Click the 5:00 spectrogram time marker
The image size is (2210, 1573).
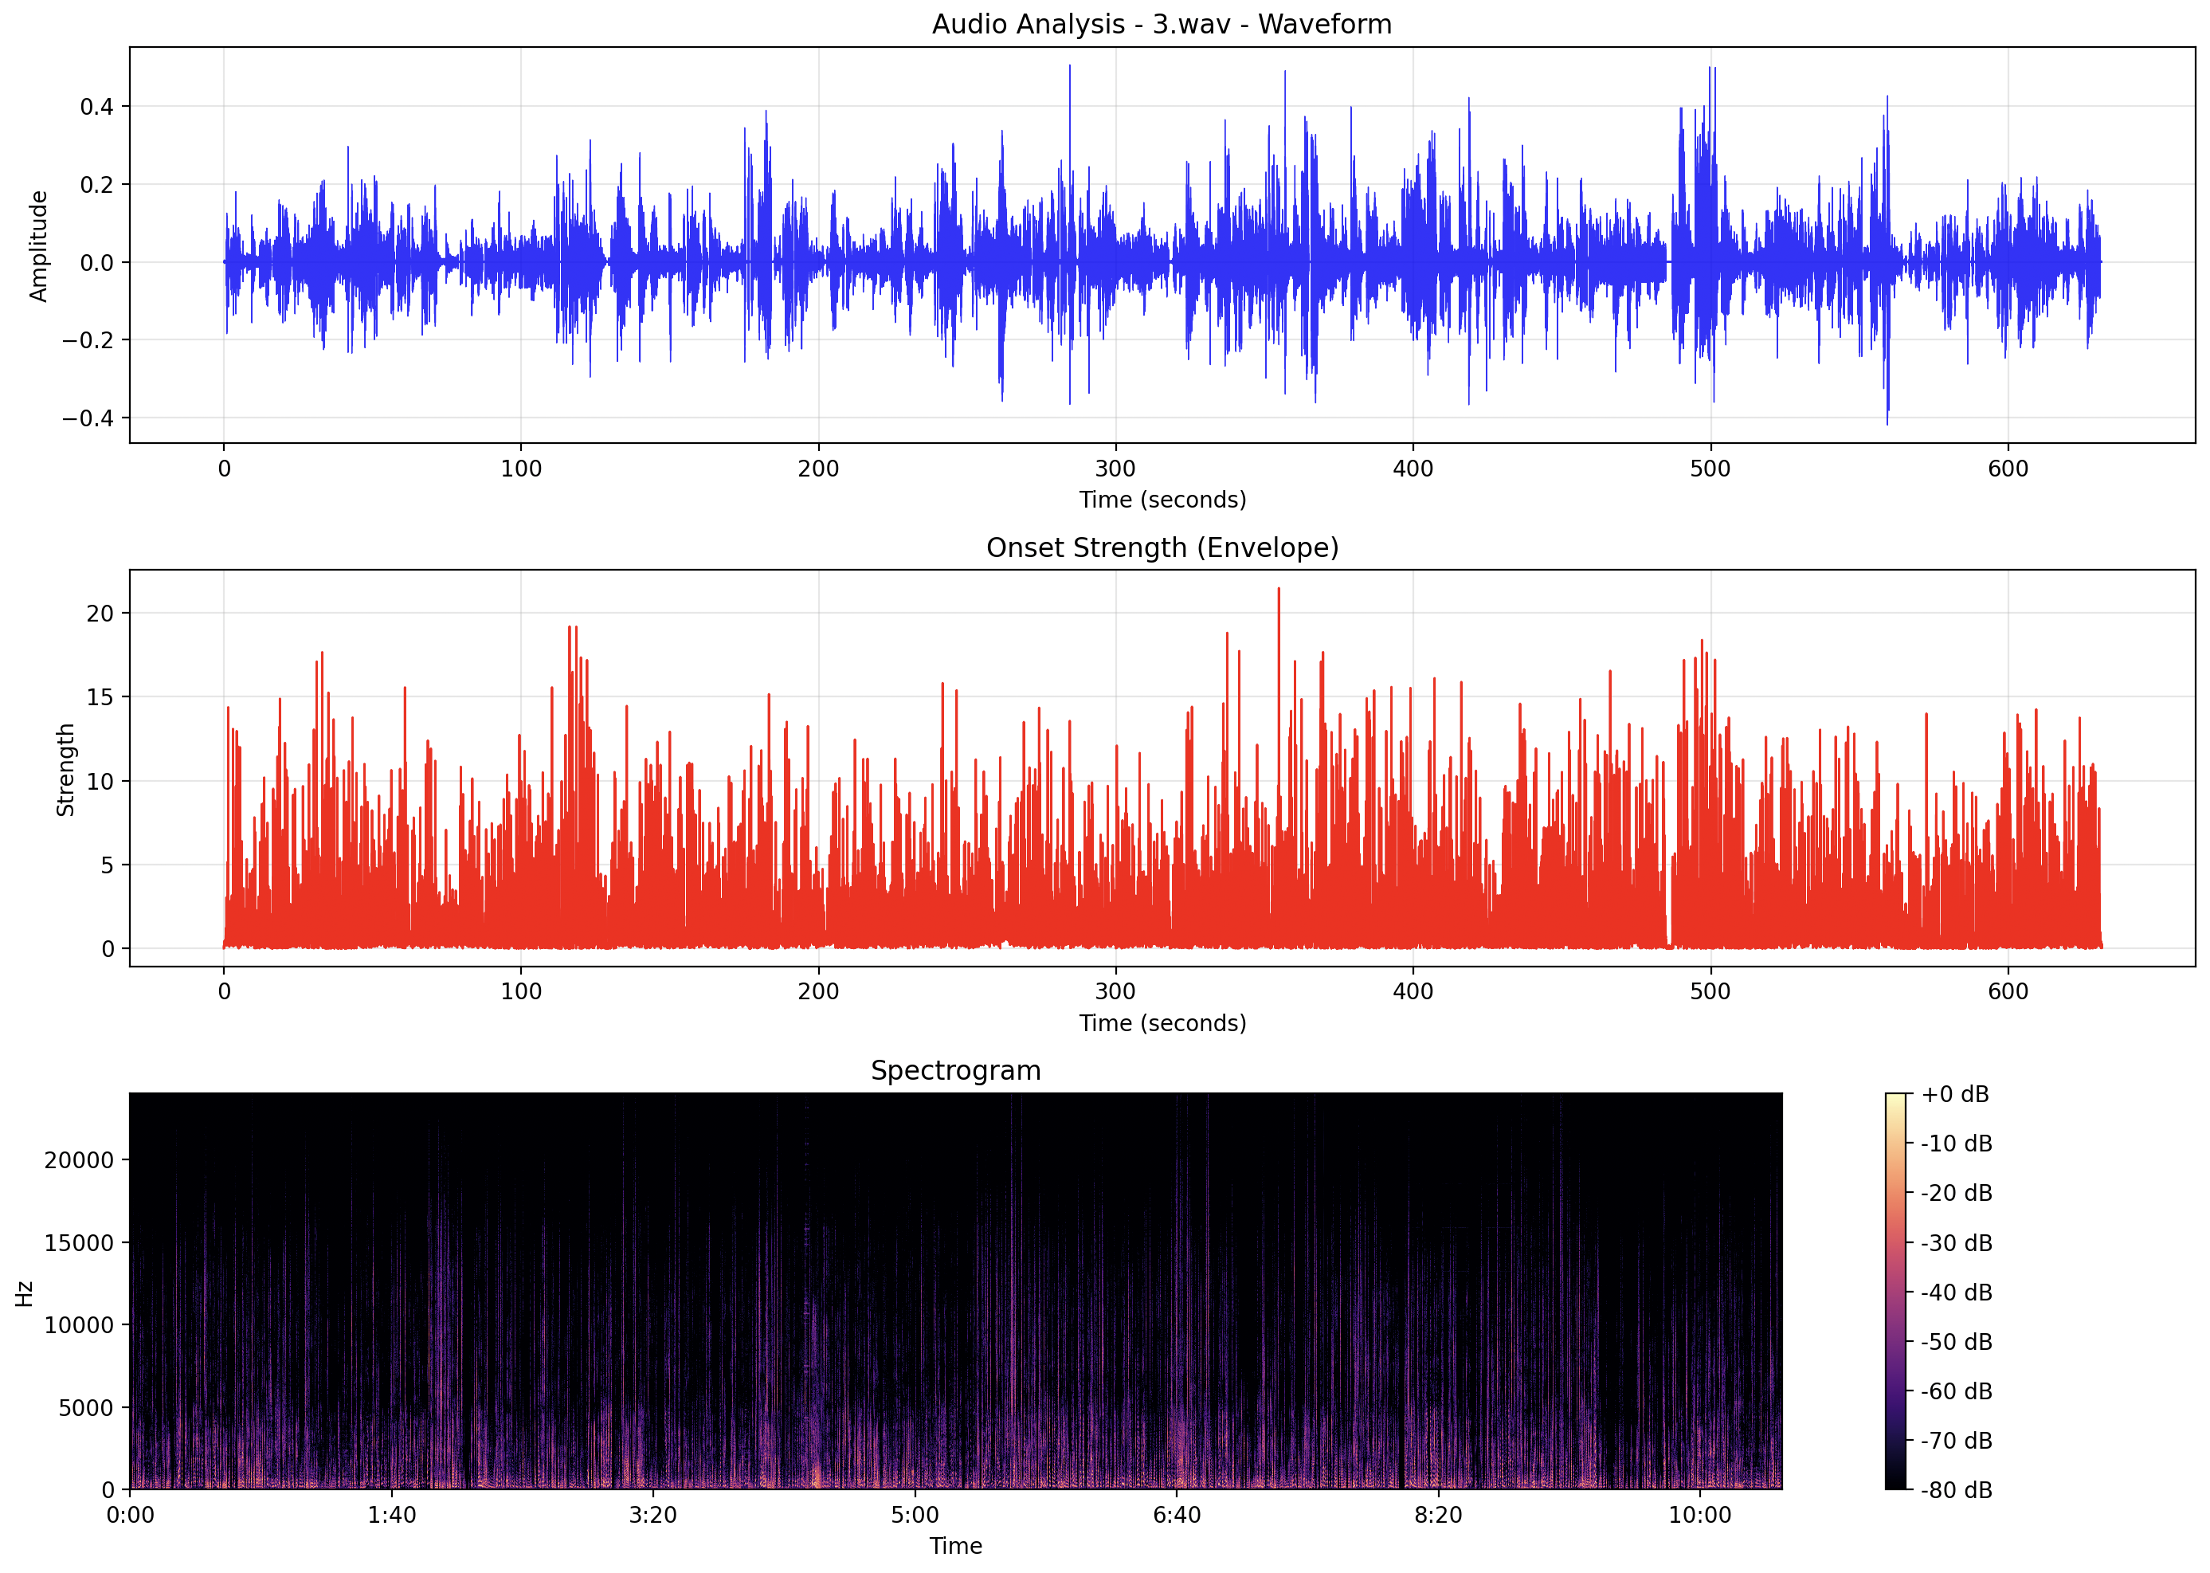point(915,1515)
